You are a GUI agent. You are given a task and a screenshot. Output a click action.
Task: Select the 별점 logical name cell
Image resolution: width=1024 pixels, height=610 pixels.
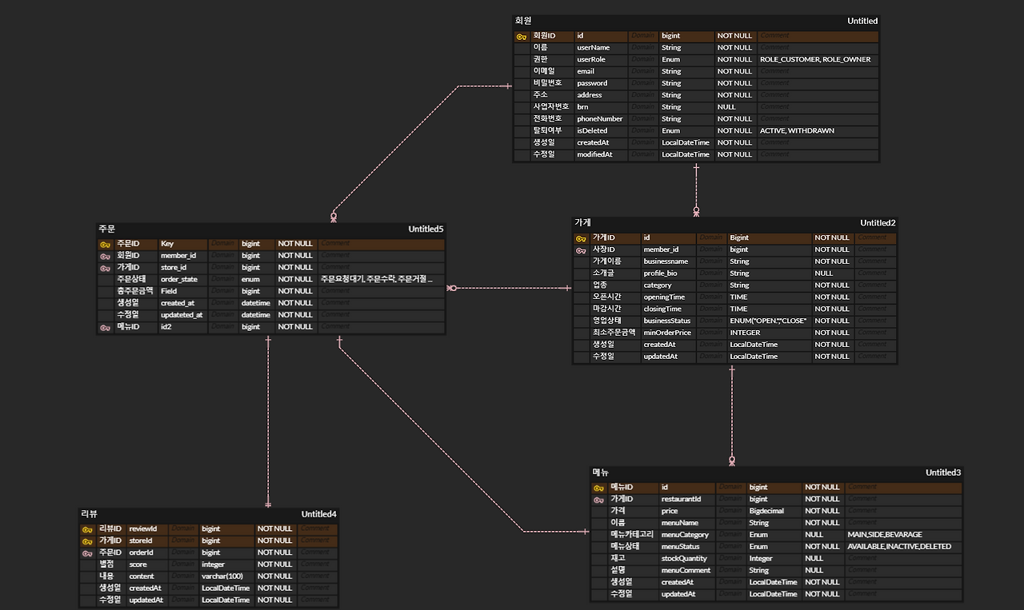coord(110,564)
